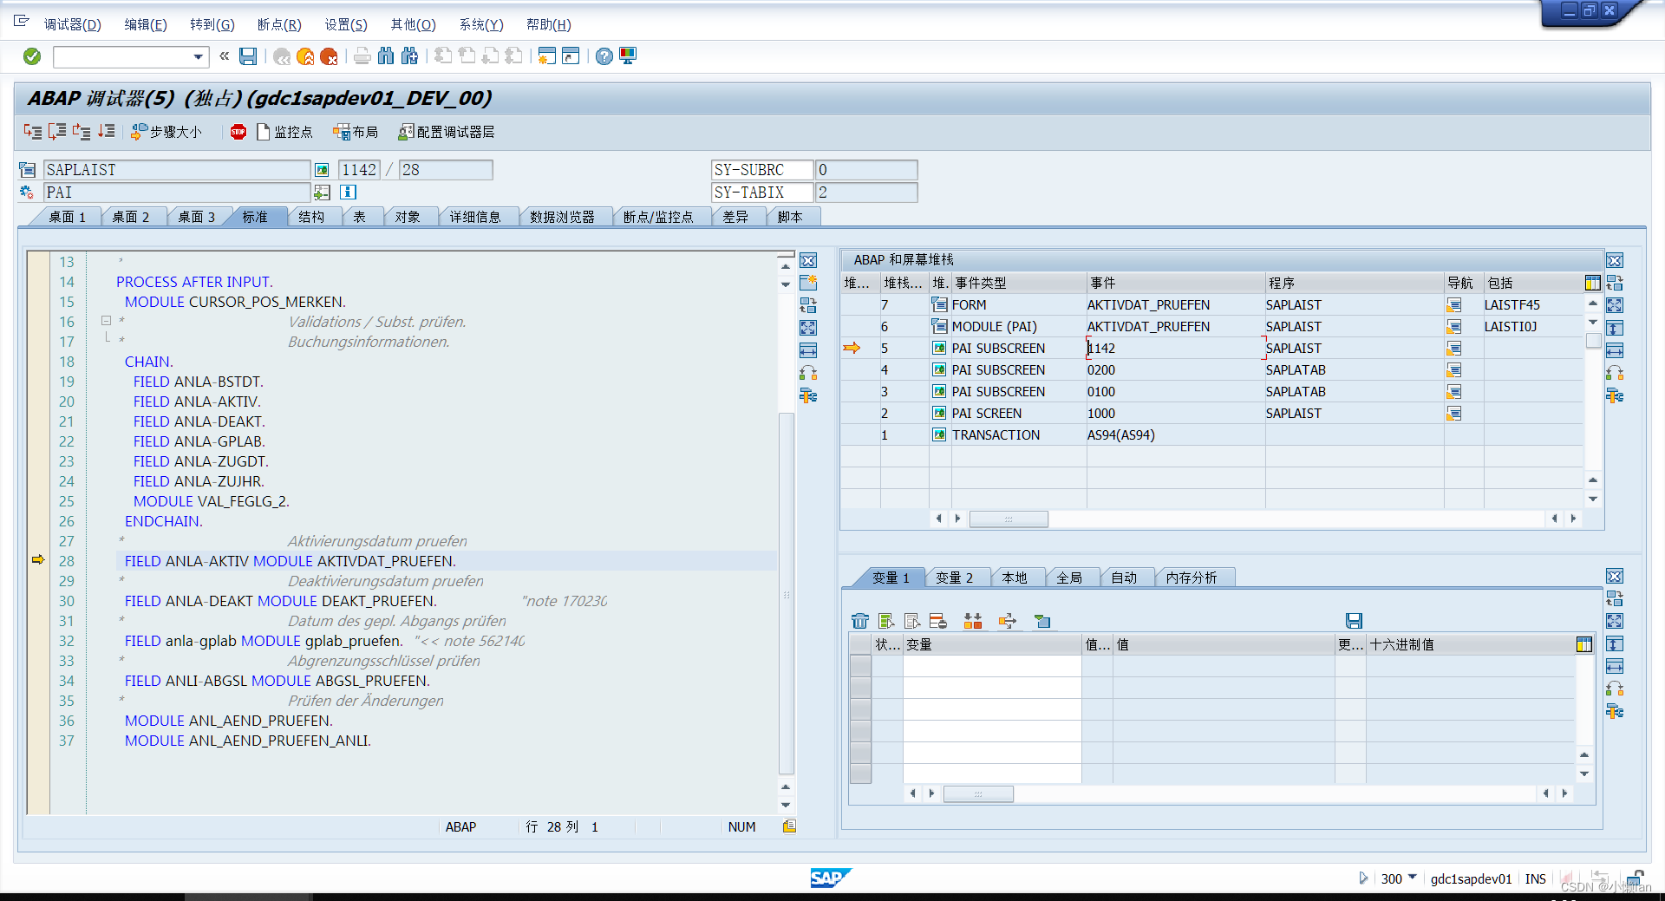Switch to the 变量 2 tab

956,577
